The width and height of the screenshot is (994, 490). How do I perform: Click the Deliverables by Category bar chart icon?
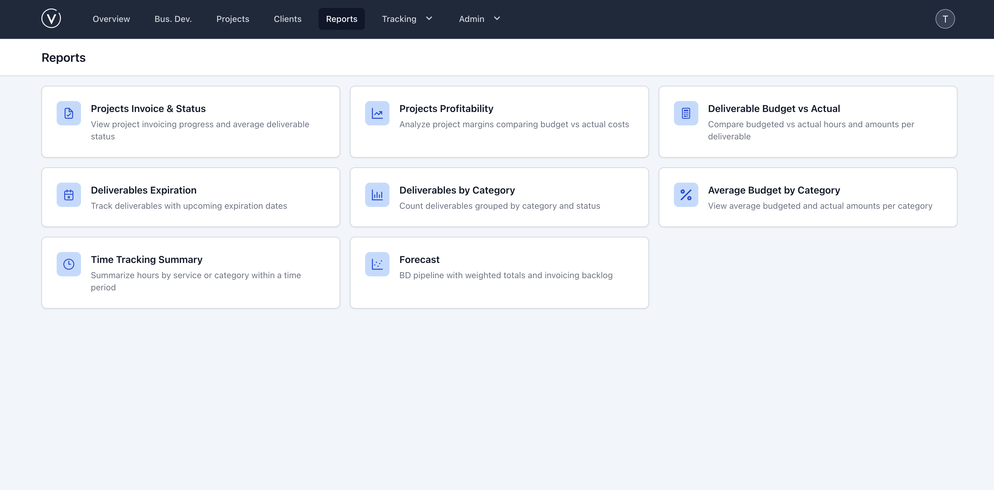tap(377, 195)
